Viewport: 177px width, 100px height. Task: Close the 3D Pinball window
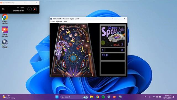(124, 19)
